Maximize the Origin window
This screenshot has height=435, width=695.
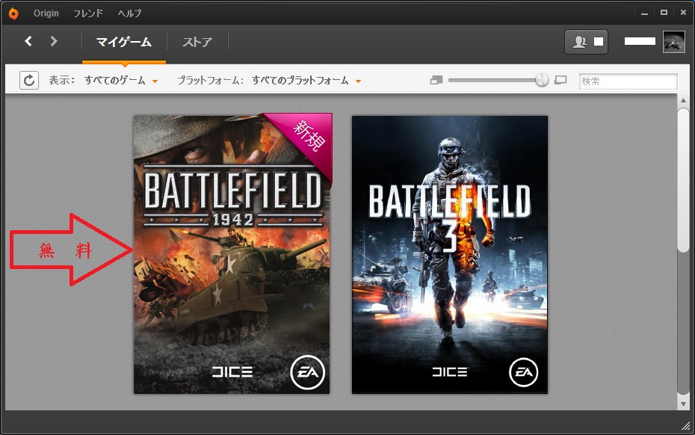click(x=664, y=13)
